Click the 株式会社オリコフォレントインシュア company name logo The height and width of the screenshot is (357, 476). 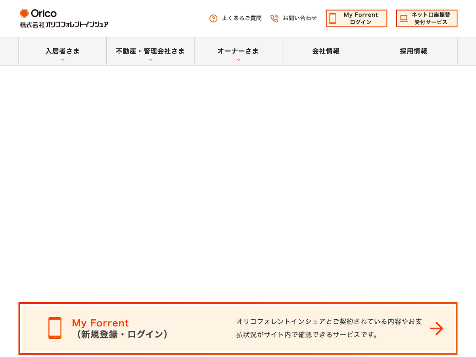pos(64,25)
